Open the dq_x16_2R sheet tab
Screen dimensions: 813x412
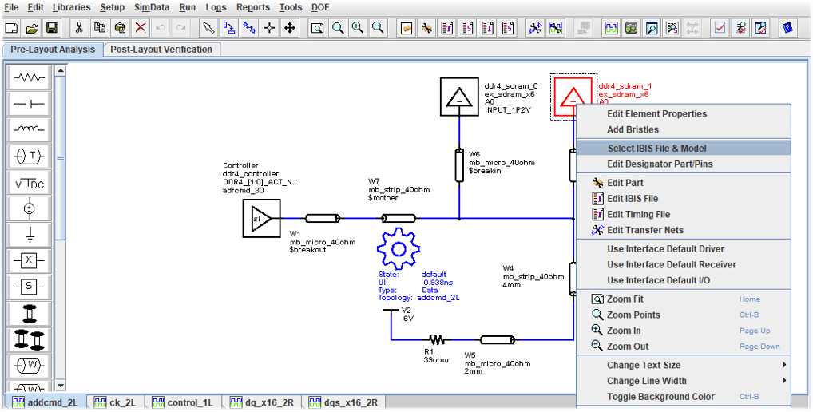[x=263, y=402]
